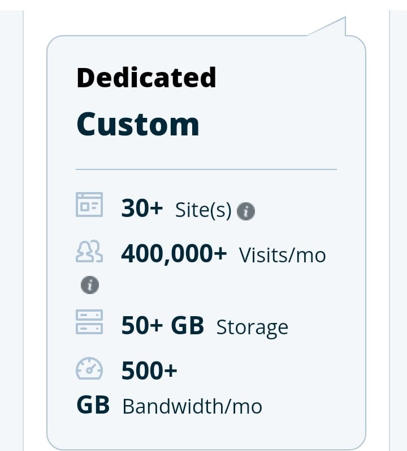Select the Dedicated plan heading
The width and height of the screenshot is (407, 451).
tap(146, 78)
